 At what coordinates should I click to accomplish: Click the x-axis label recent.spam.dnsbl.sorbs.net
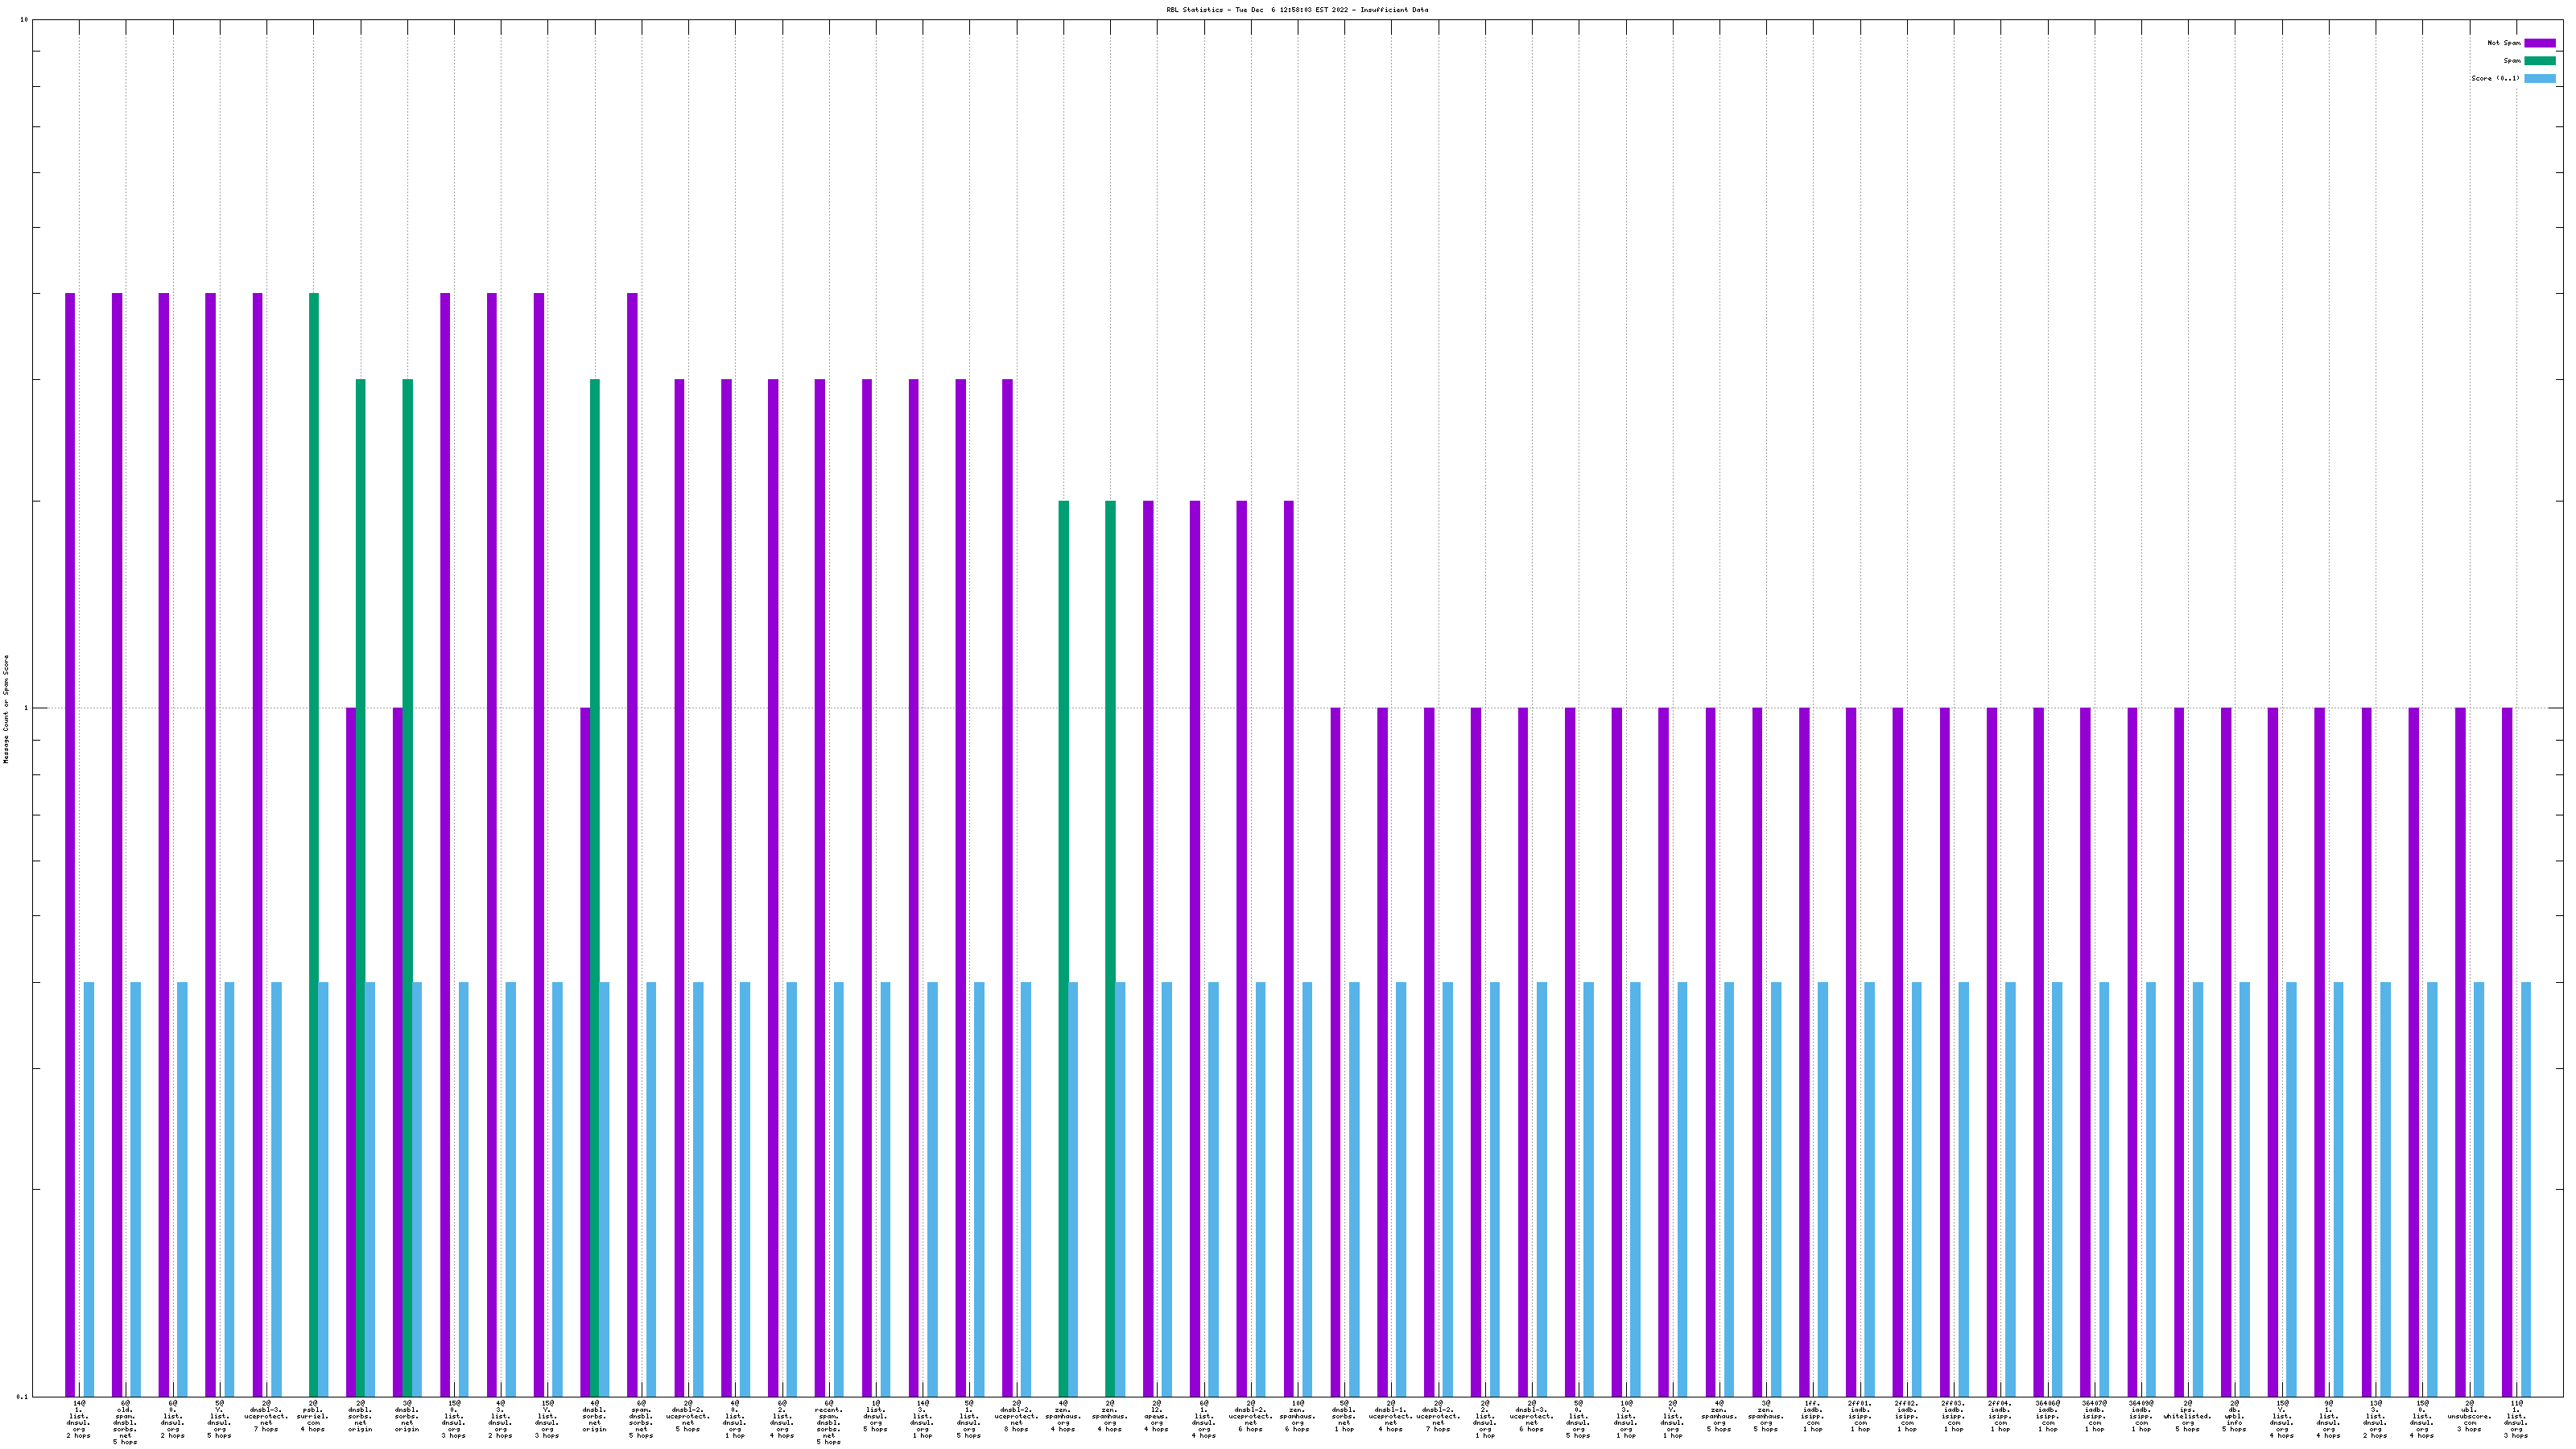pyautogui.click(x=828, y=1422)
